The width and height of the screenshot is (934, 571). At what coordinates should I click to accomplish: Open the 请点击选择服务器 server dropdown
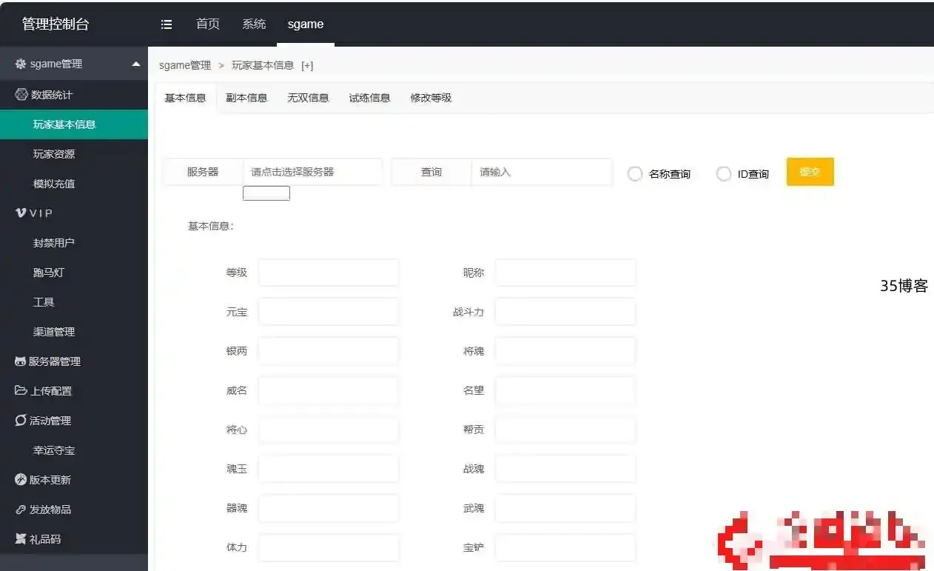[313, 172]
